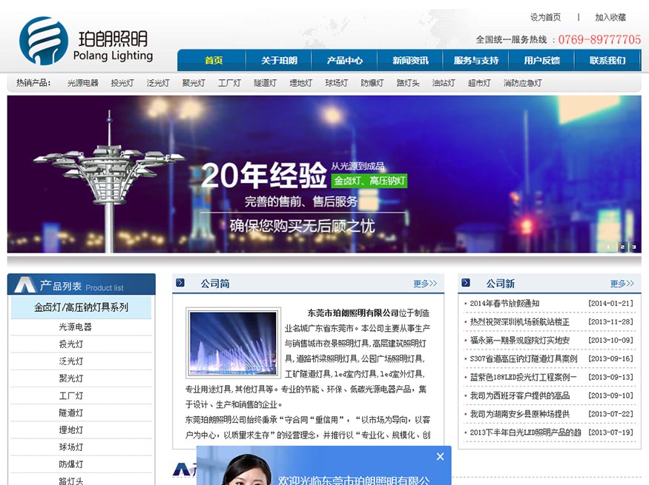
Task: Click the fountain light show thumbnail
Action: (232, 343)
